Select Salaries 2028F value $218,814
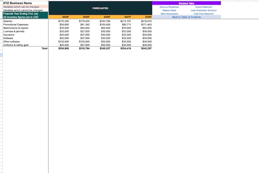Viewport: 259px width, 173px height. pos(146,21)
